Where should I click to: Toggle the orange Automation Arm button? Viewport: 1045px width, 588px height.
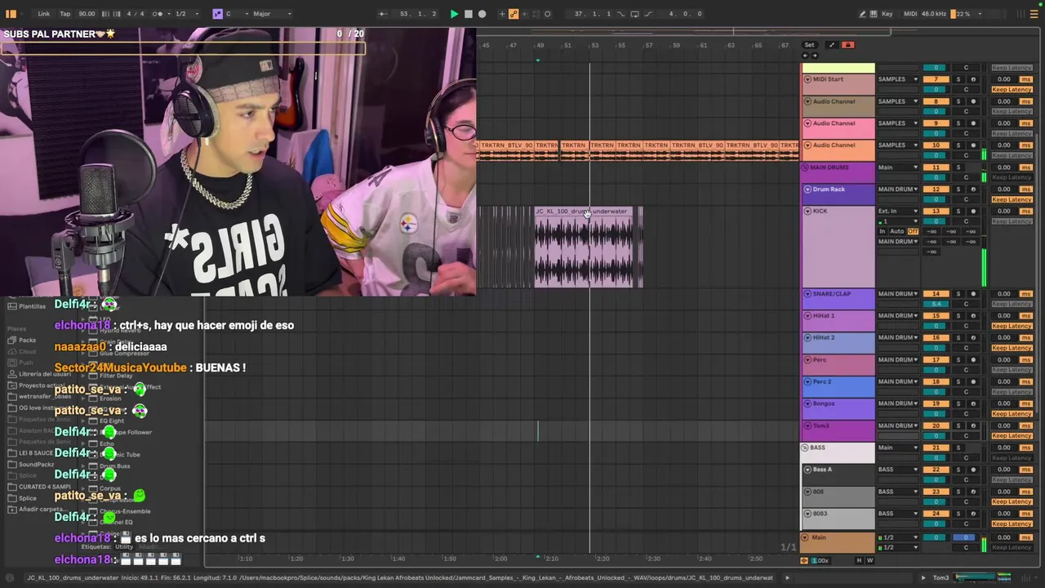[x=514, y=14]
